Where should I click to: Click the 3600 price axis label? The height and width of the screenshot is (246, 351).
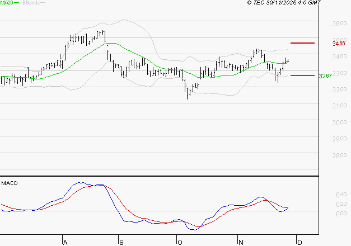[x=339, y=23]
